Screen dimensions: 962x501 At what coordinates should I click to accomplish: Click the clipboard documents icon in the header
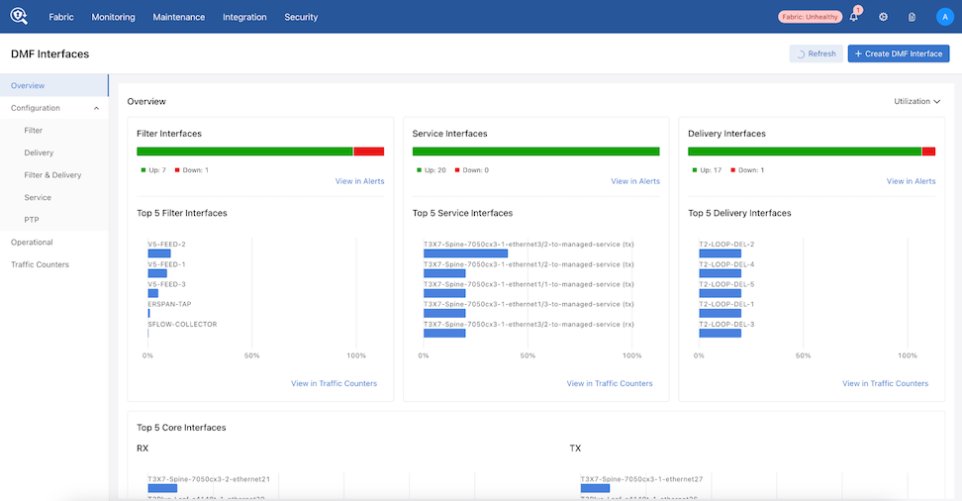coord(912,17)
